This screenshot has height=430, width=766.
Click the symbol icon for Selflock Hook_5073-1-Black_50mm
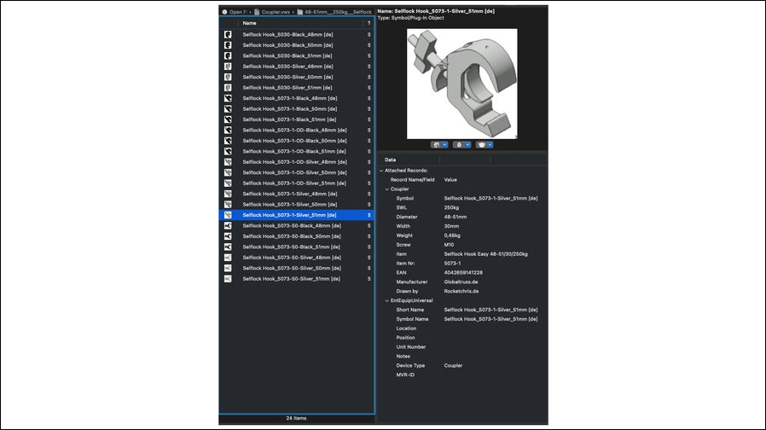pos(228,109)
